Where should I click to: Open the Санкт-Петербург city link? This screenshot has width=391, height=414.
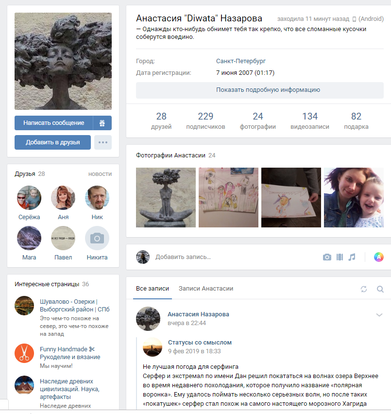[x=241, y=61]
